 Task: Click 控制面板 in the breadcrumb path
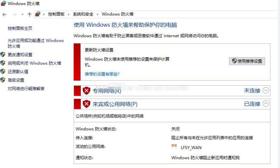click(x=56, y=14)
